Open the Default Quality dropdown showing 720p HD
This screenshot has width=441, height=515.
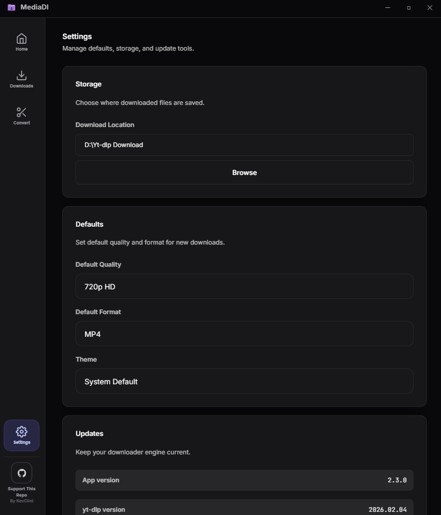244,286
